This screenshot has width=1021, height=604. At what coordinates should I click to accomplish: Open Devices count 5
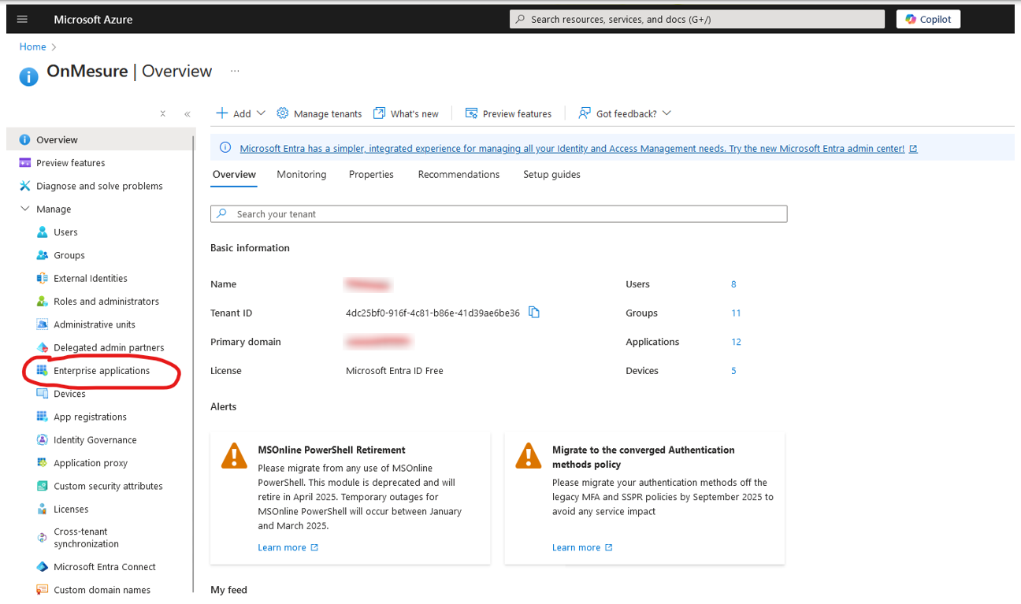tap(733, 371)
